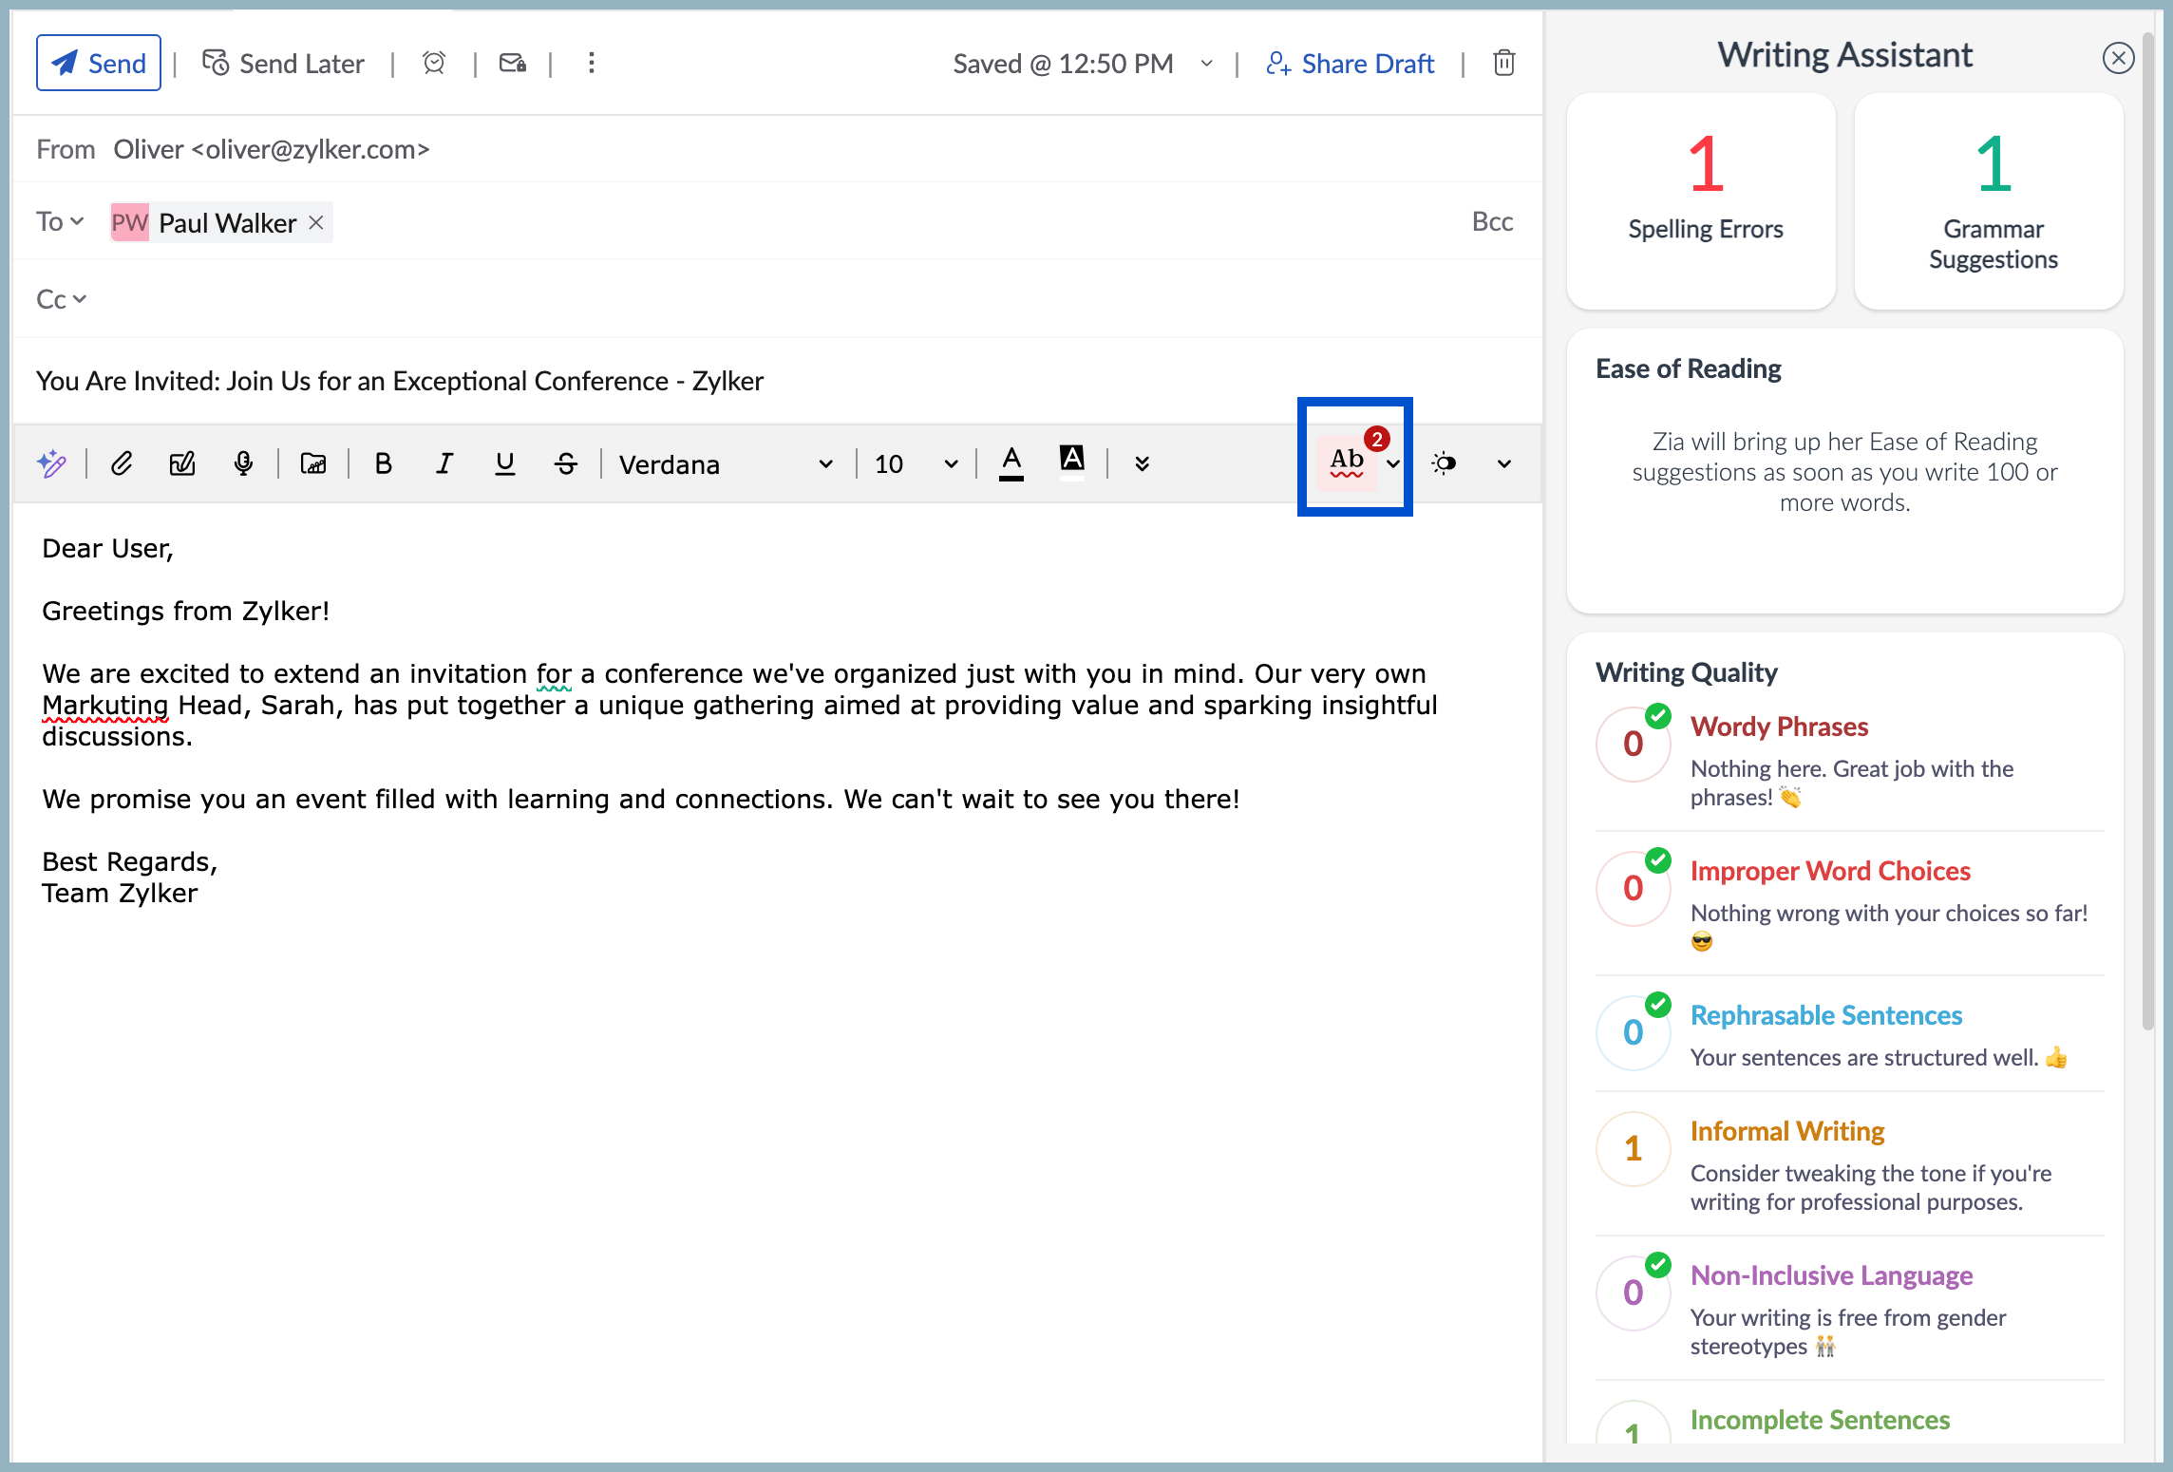Click the signature pen icon in toolbar
The height and width of the screenshot is (1472, 2173).
point(182,463)
